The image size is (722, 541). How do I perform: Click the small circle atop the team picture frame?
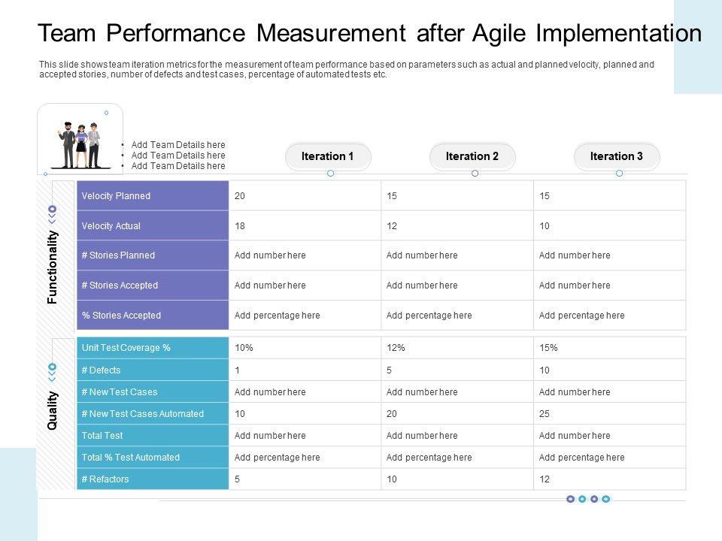[x=106, y=113]
